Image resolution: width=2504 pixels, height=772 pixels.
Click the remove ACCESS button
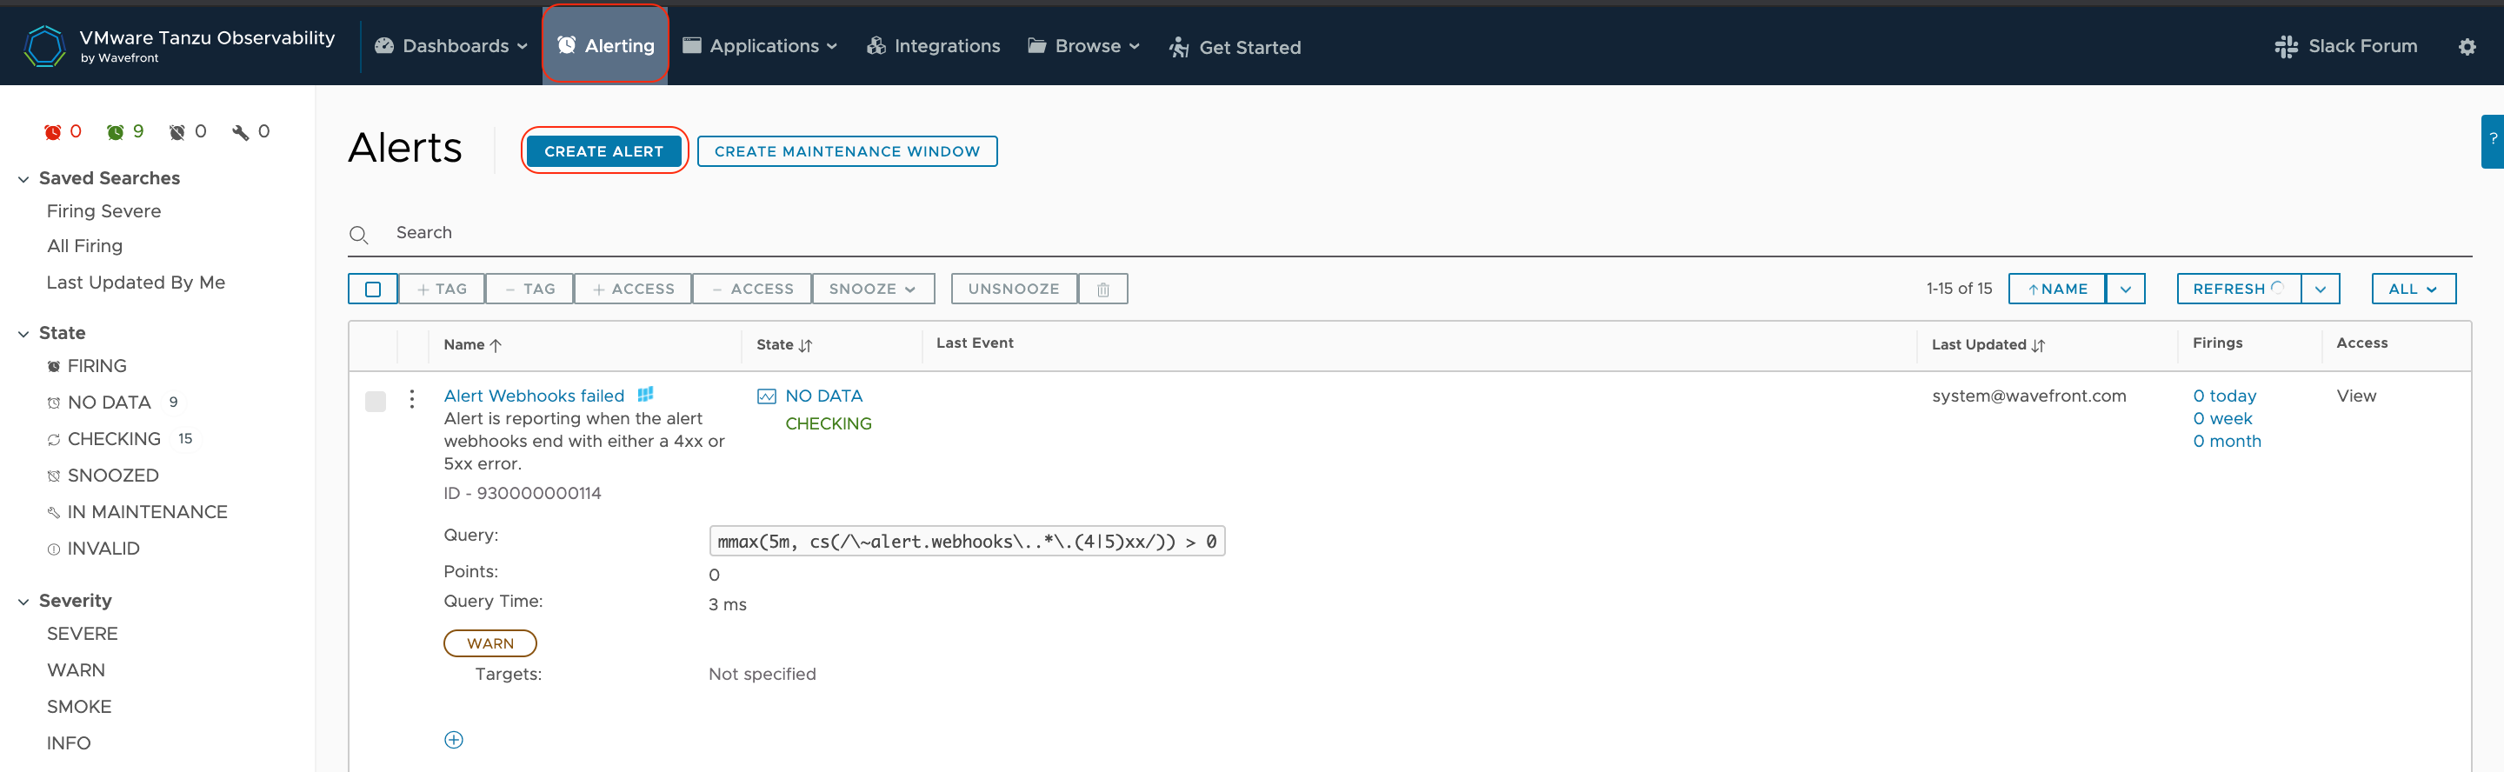pyautogui.click(x=752, y=289)
